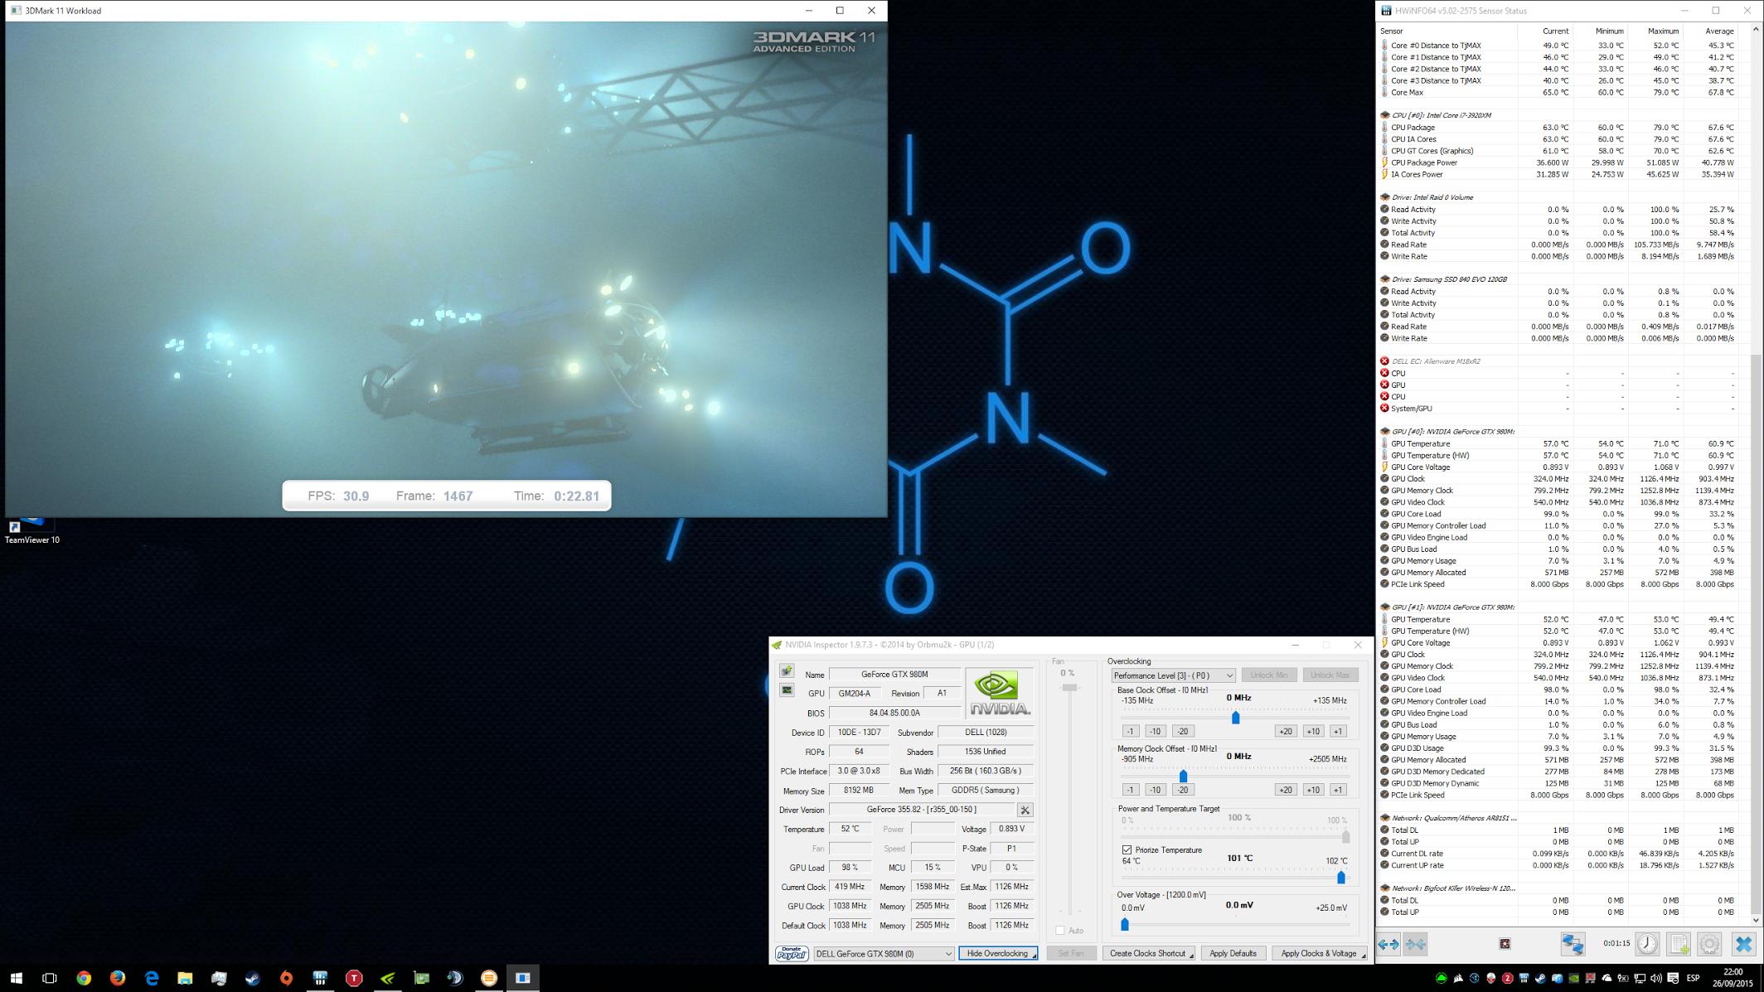The width and height of the screenshot is (1764, 992).
Task: Click HWiNFO Maximum column header
Action: pyautogui.click(x=1655, y=31)
